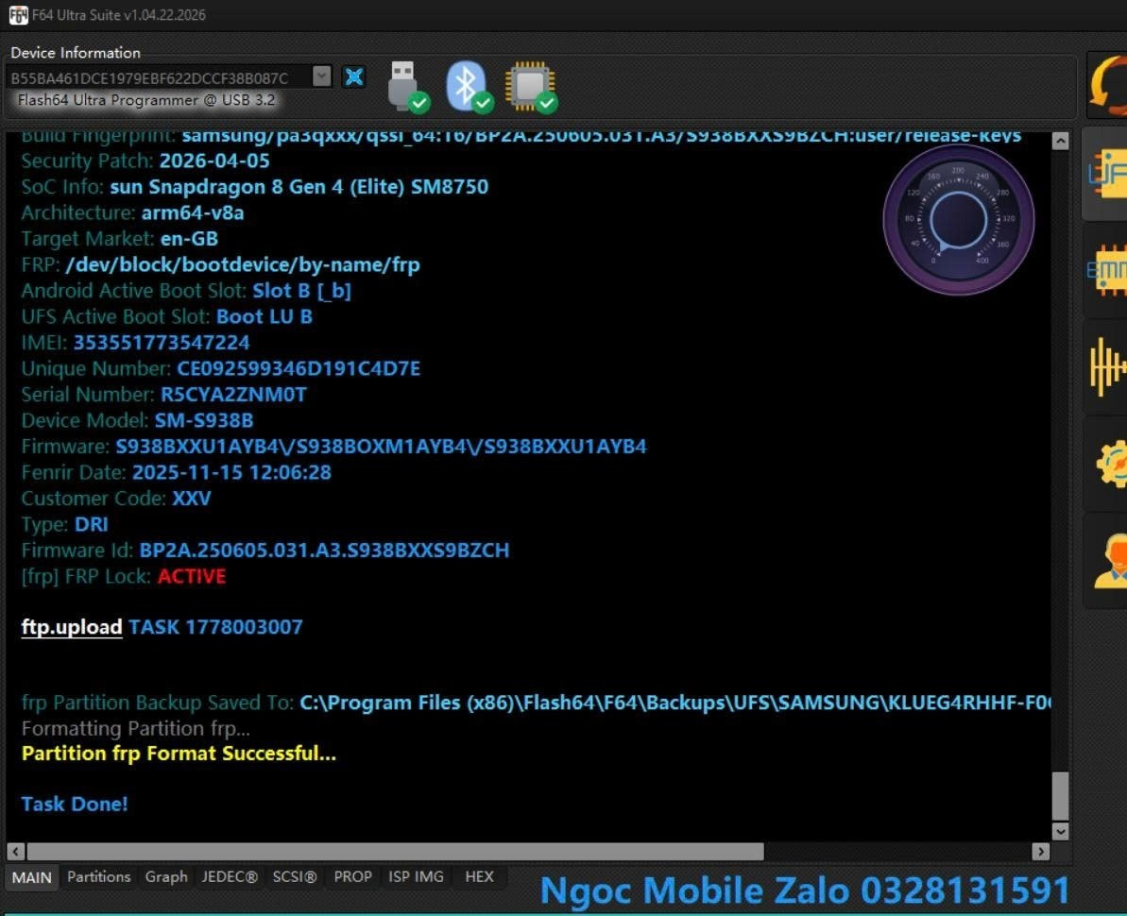Open the eMMC module sidebar icon
The width and height of the screenshot is (1127, 916).
[x=1107, y=270]
